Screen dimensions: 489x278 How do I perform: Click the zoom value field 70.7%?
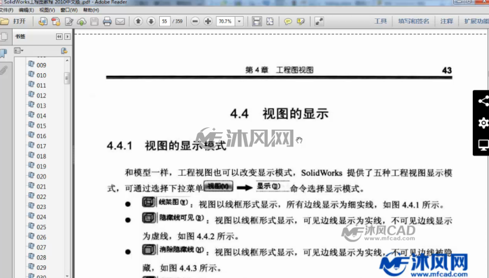[225, 21]
